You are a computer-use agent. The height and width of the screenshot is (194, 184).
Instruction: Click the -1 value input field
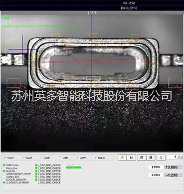click(172, 157)
